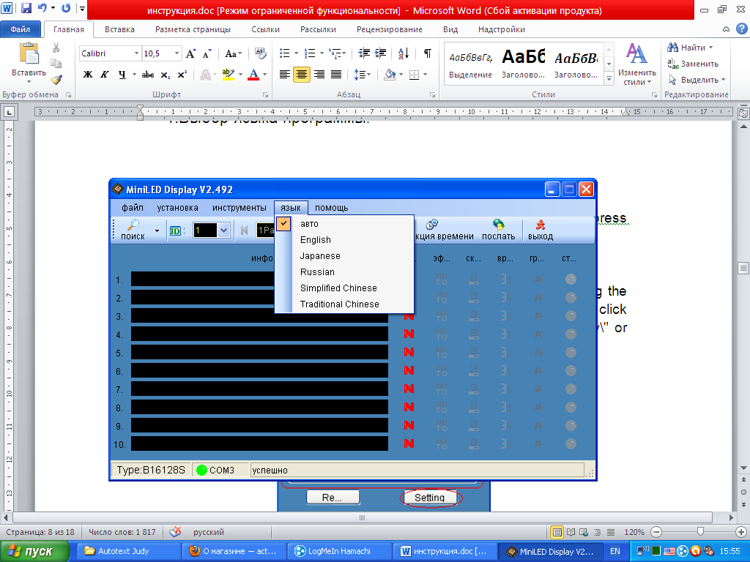This screenshot has width=750, height=562.
Task: Click the decrease indent icon
Action: (x=364, y=53)
